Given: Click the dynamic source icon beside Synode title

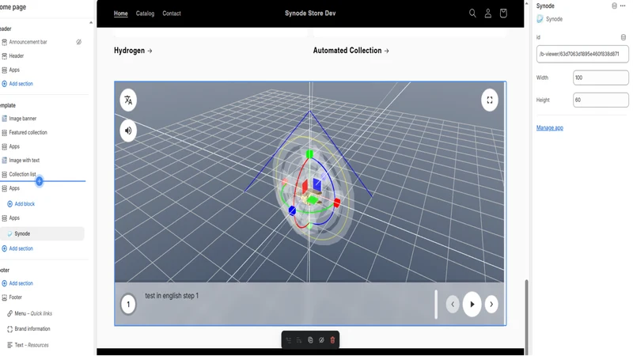Looking at the screenshot, I should 614,6.
